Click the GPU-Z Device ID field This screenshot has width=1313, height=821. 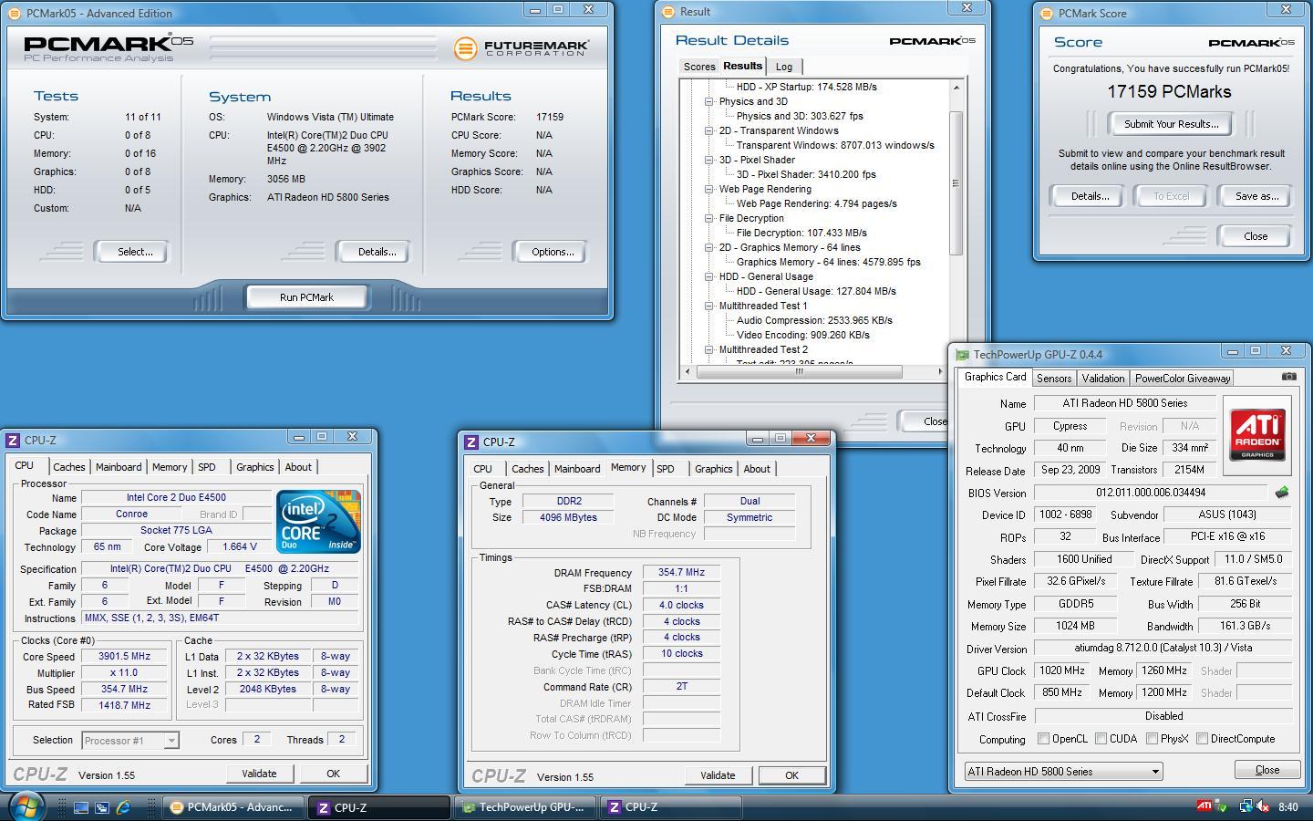point(1065,515)
